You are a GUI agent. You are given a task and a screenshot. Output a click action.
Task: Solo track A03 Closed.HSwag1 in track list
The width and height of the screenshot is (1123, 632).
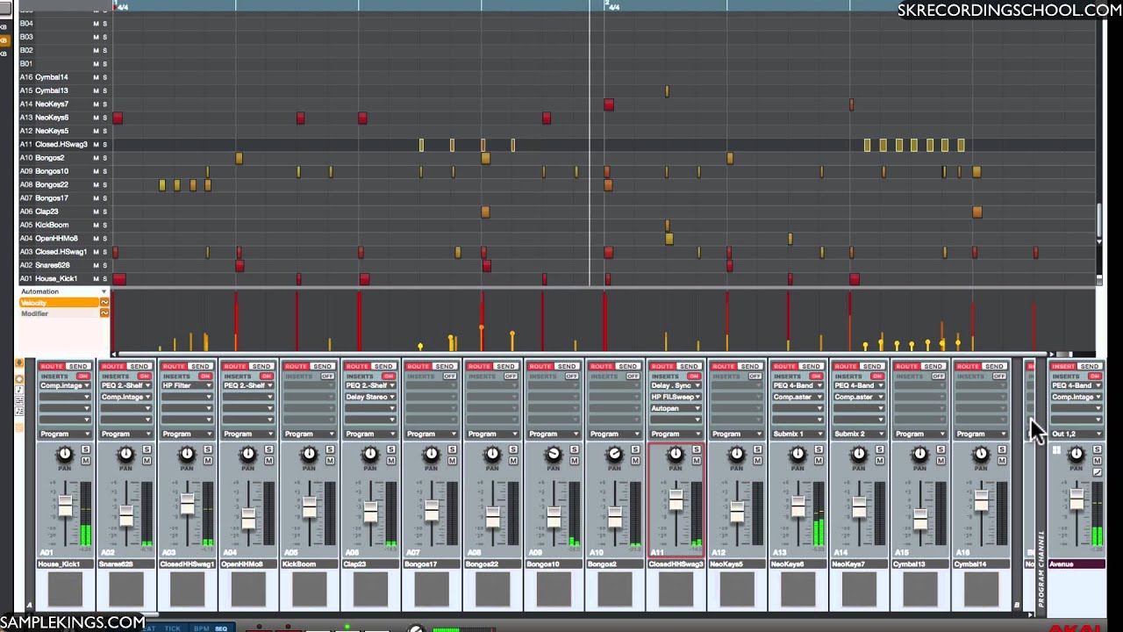tap(104, 252)
